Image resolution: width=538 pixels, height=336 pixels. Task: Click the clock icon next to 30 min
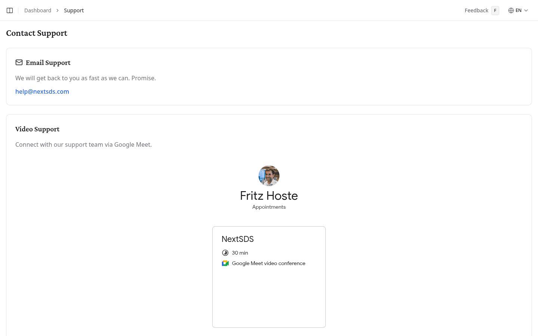[225, 253]
